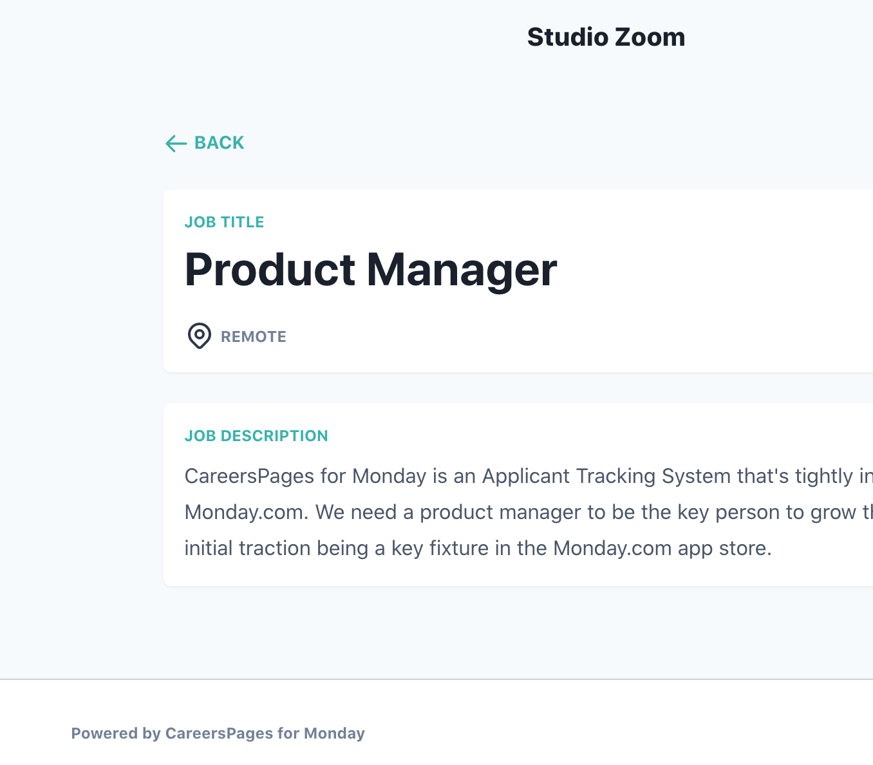Click the line starting with Monday.com. We need
This screenshot has width=873, height=765.
529,513
